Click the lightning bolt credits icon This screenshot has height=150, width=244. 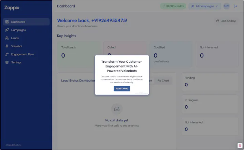tap(164, 6)
